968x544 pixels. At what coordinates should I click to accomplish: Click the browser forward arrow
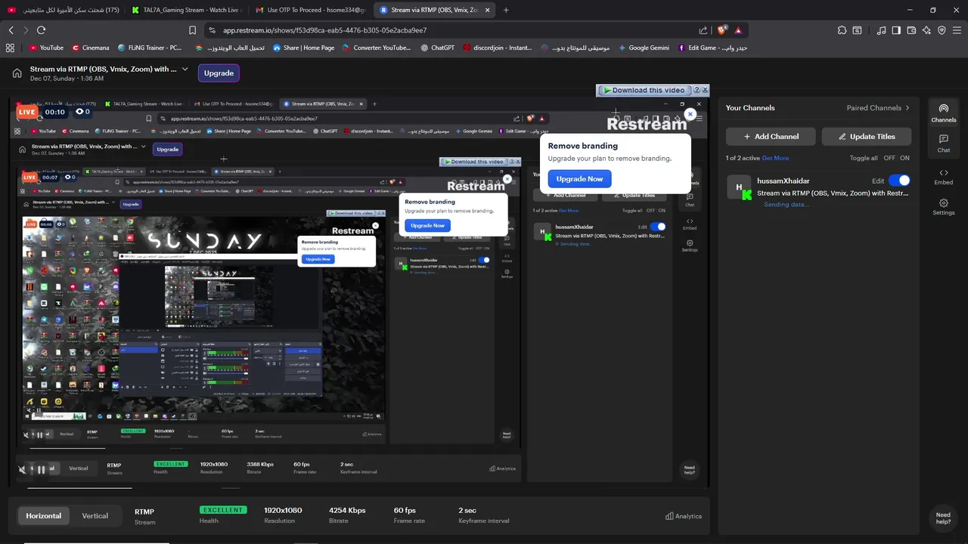26,30
